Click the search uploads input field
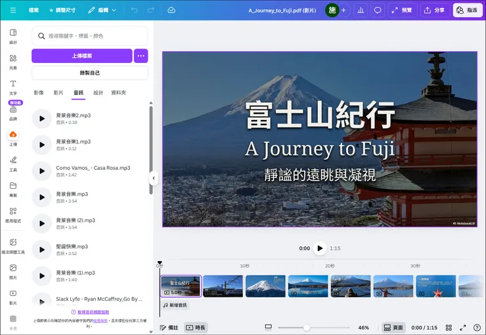Screen dimensions: 486x335 click(x=89, y=36)
